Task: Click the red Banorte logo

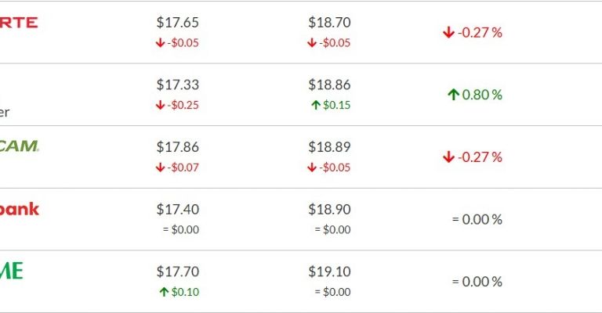Action: pyautogui.click(x=18, y=22)
